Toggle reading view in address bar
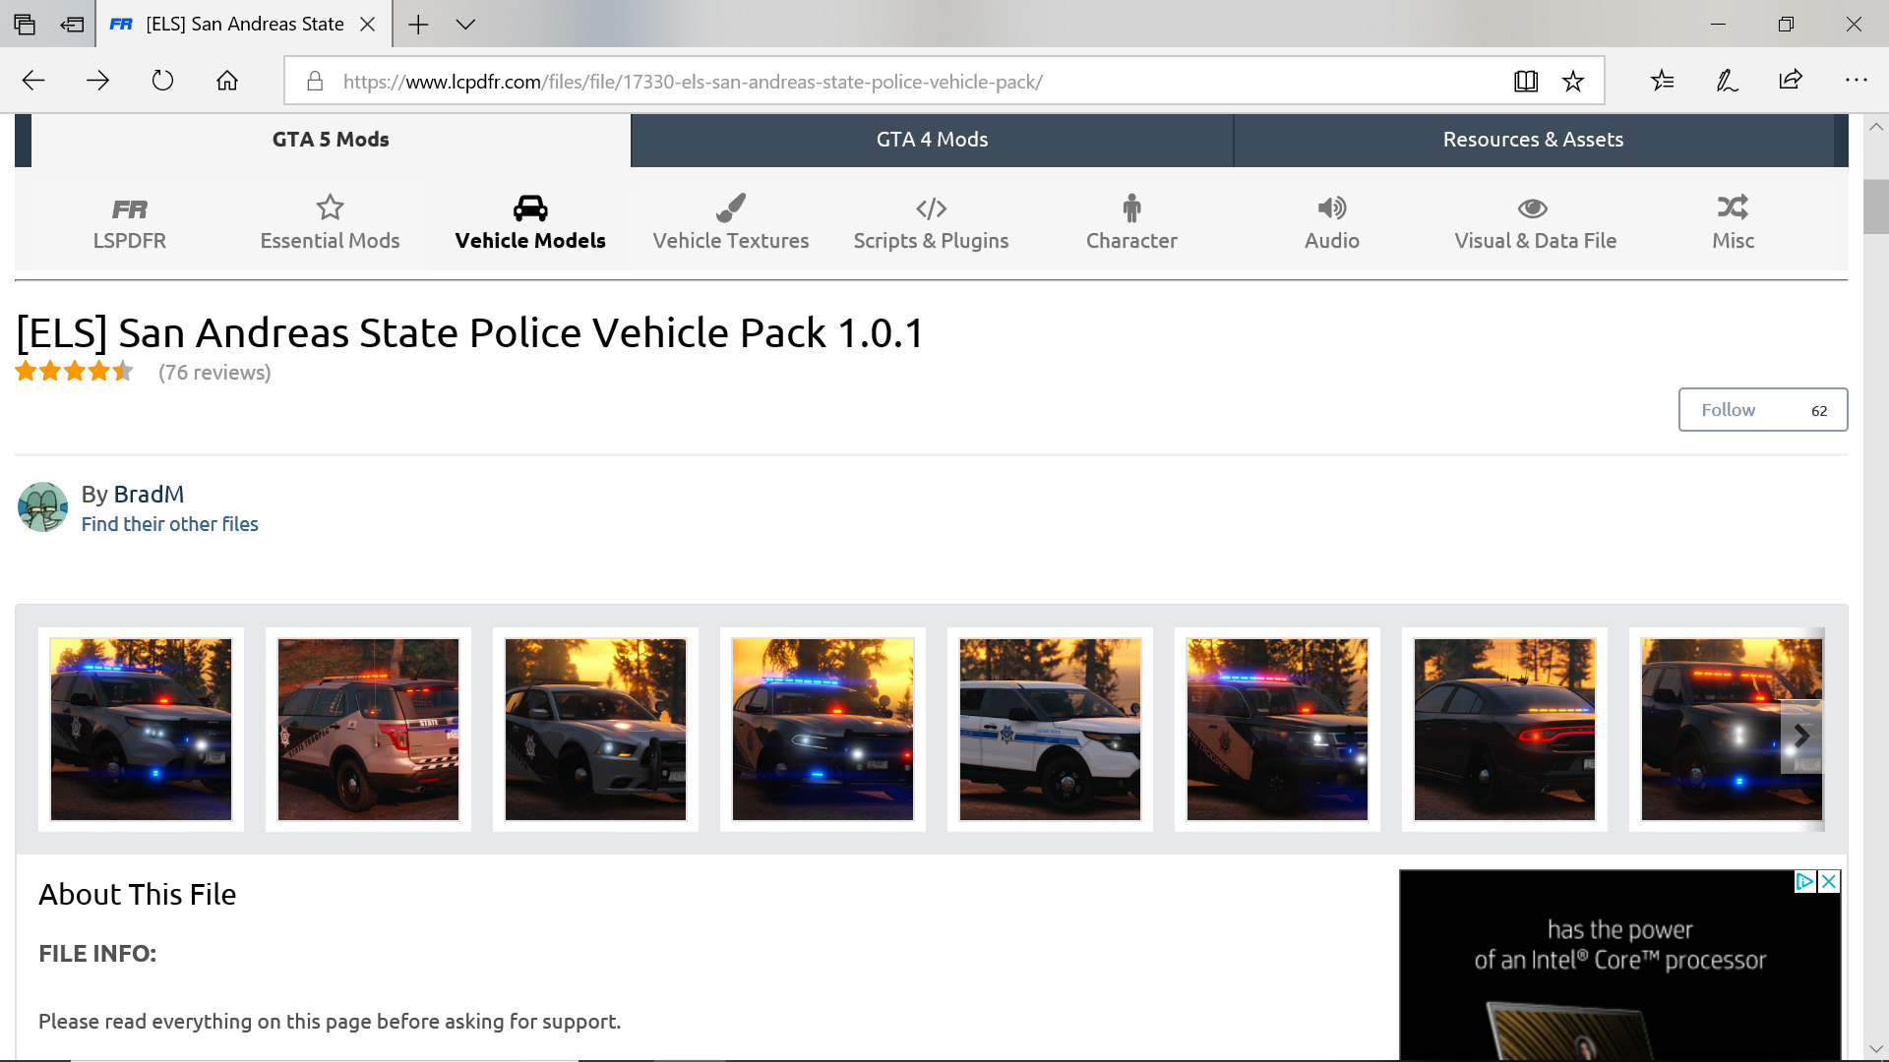This screenshot has height=1062, width=1889. tap(1526, 81)
